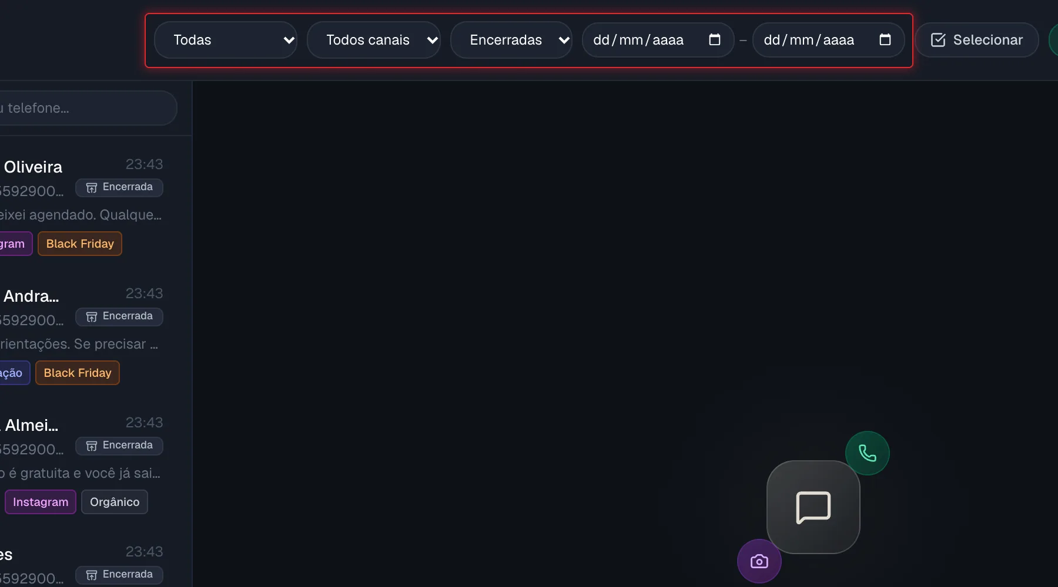Click the preview "é gratuita e você já sai..."
The image size is (1058, 587).
81,473
